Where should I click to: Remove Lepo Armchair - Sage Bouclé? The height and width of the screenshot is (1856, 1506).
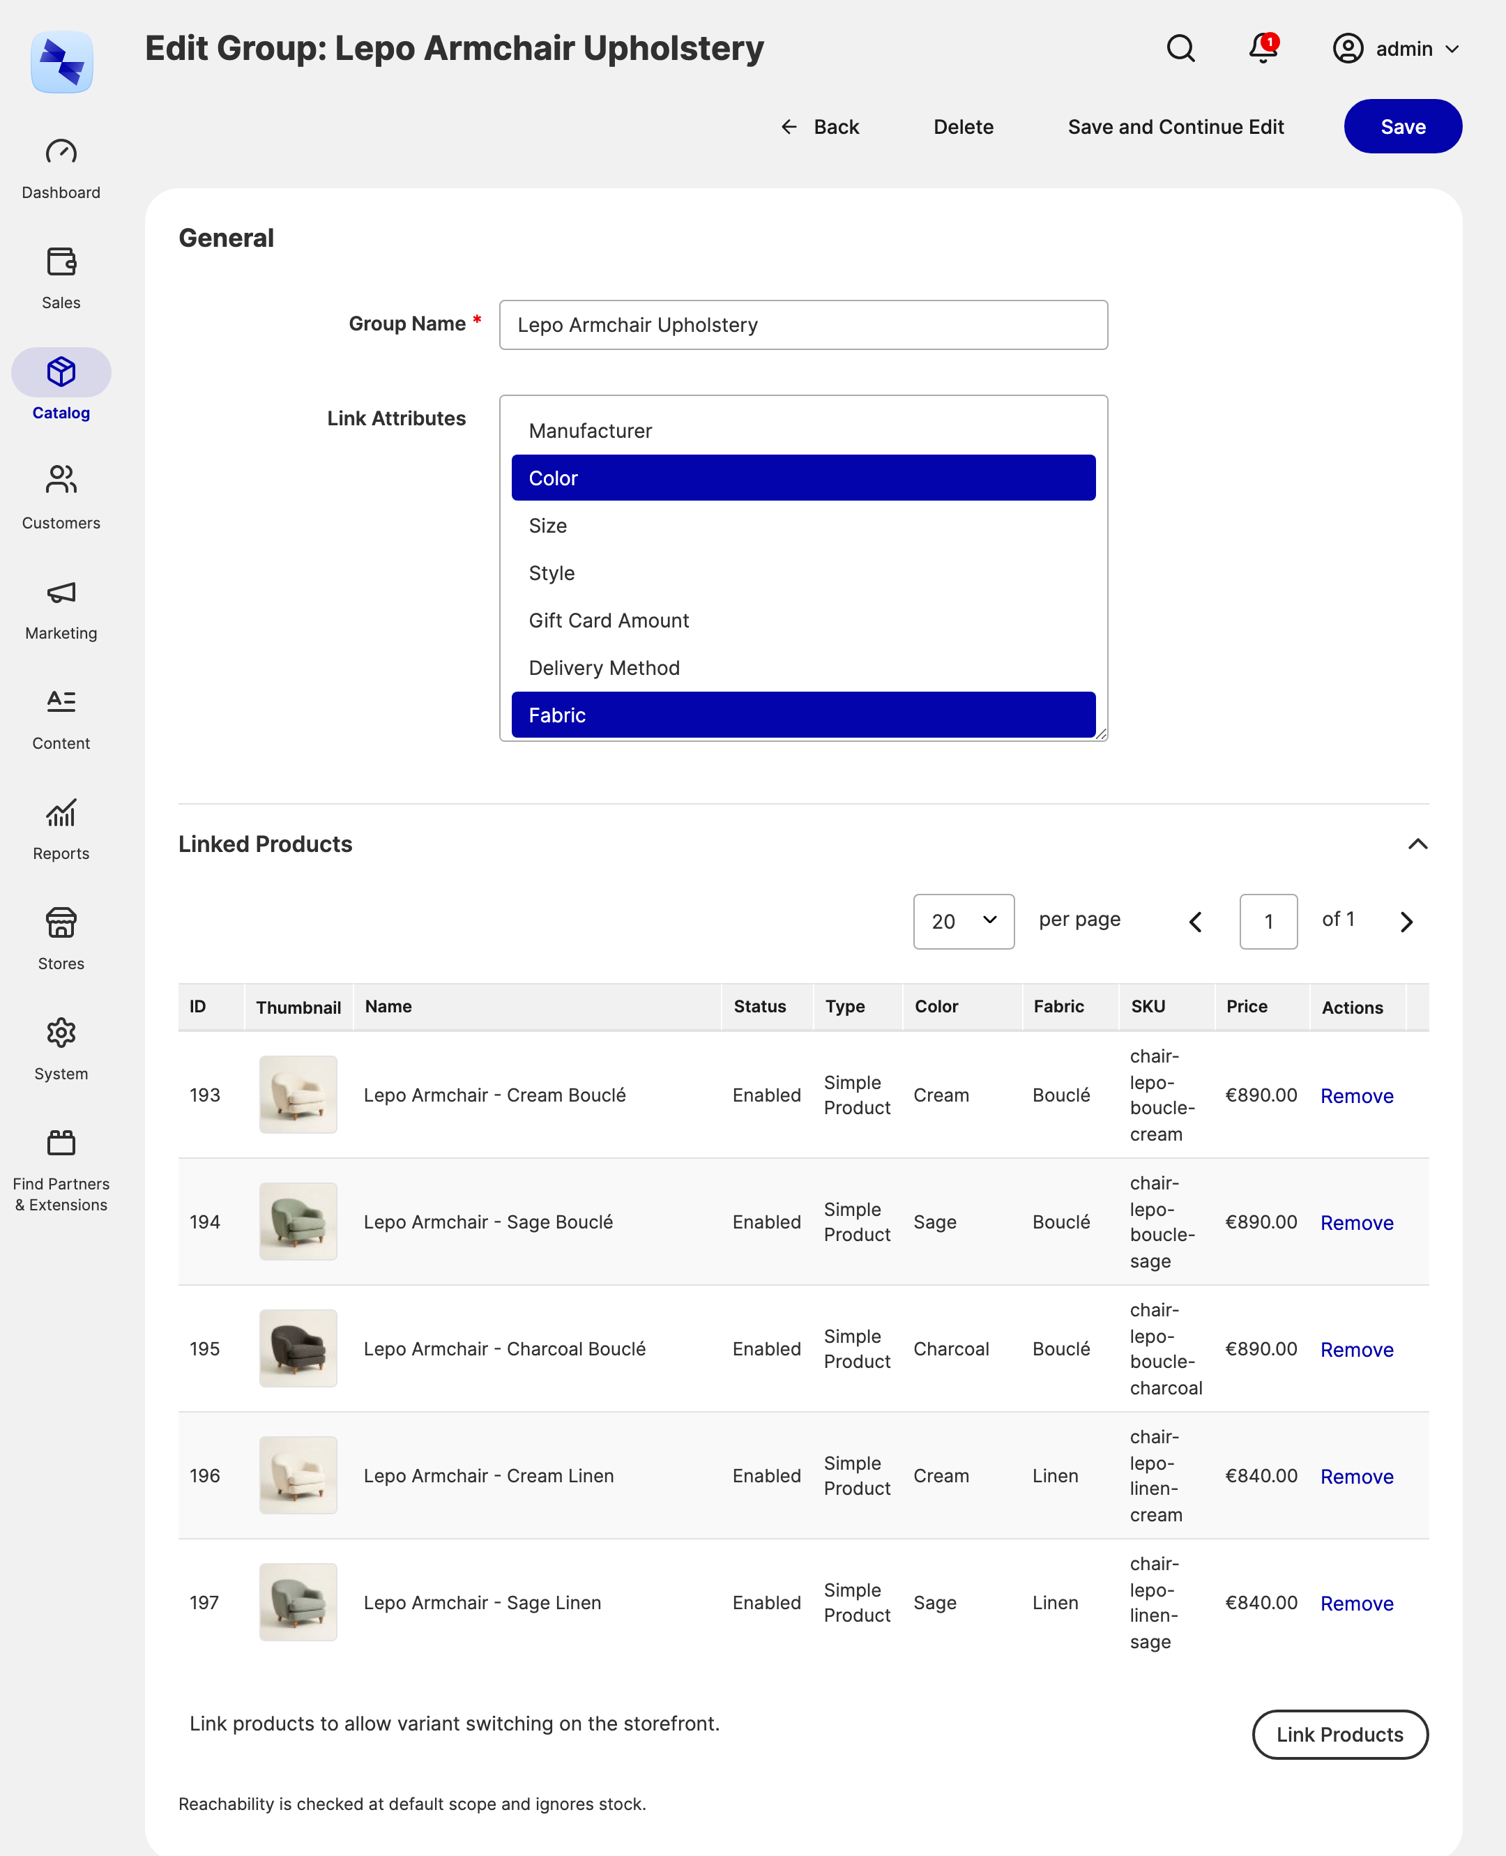[x=1357, y=1223]
